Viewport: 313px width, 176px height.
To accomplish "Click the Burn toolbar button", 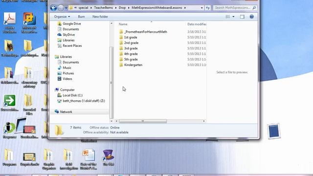I will [81, 17].
